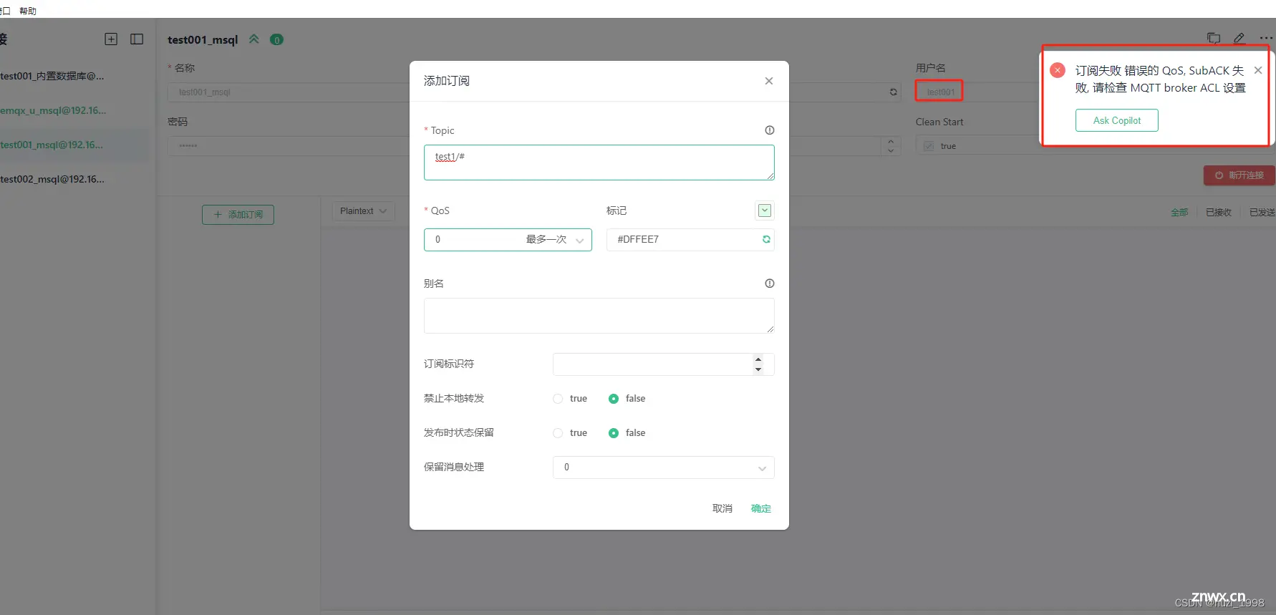Confirm the subscription dialog
The width and height of the screenshot is (1276, 615).
pyautogui.click(x=761, y=508)
